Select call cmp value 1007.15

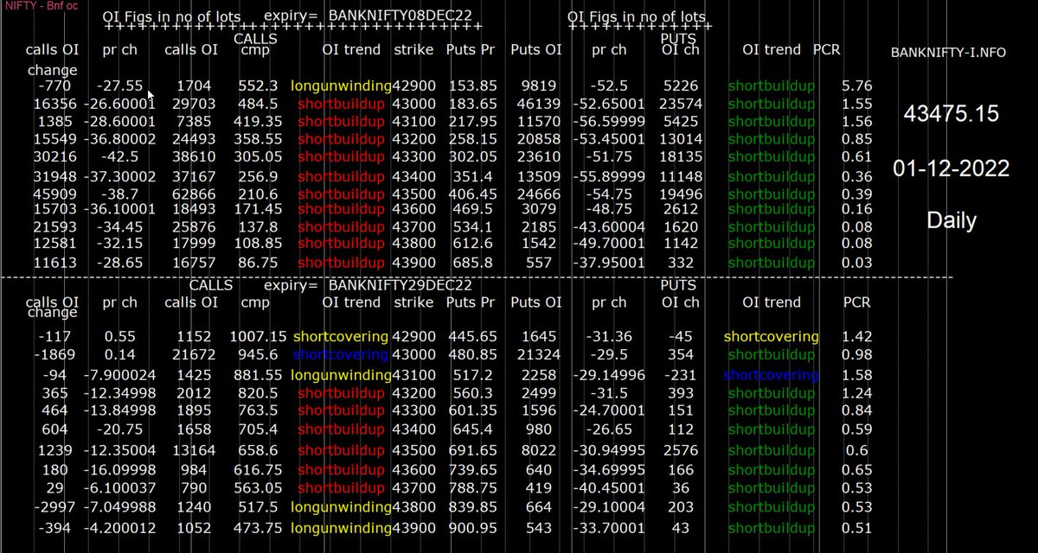coord(259,336)
